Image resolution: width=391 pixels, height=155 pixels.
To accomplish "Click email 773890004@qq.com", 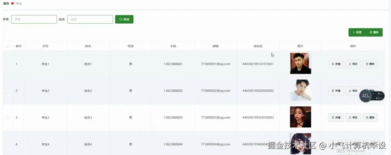I will pyautogui.click(x=215, y=144).
